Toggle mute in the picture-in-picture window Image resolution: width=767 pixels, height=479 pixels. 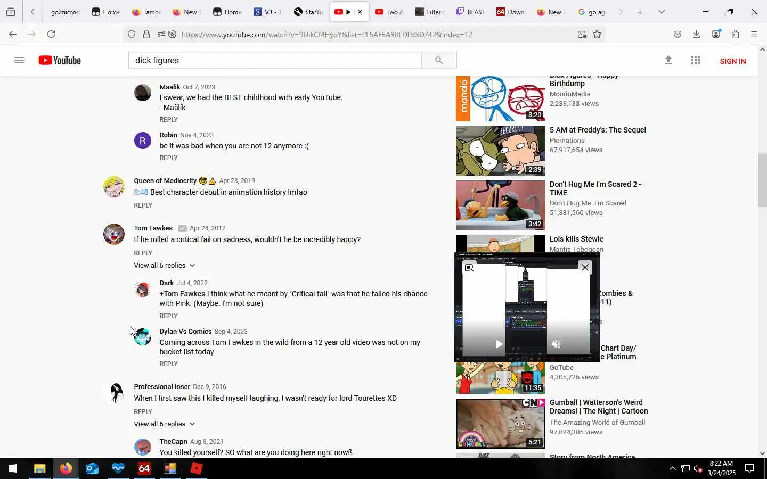556,344
